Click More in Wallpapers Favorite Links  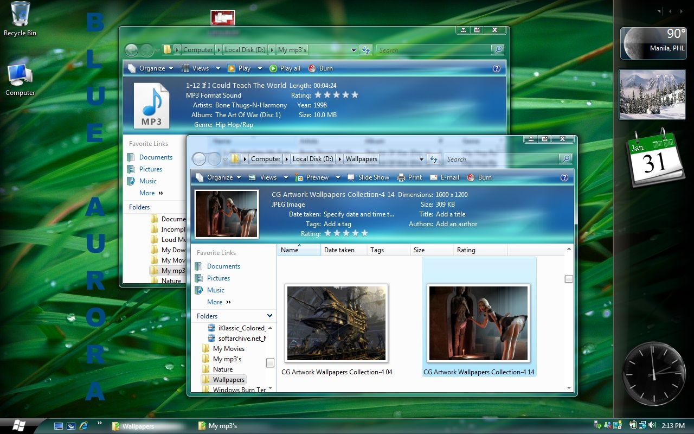point(215,302)
